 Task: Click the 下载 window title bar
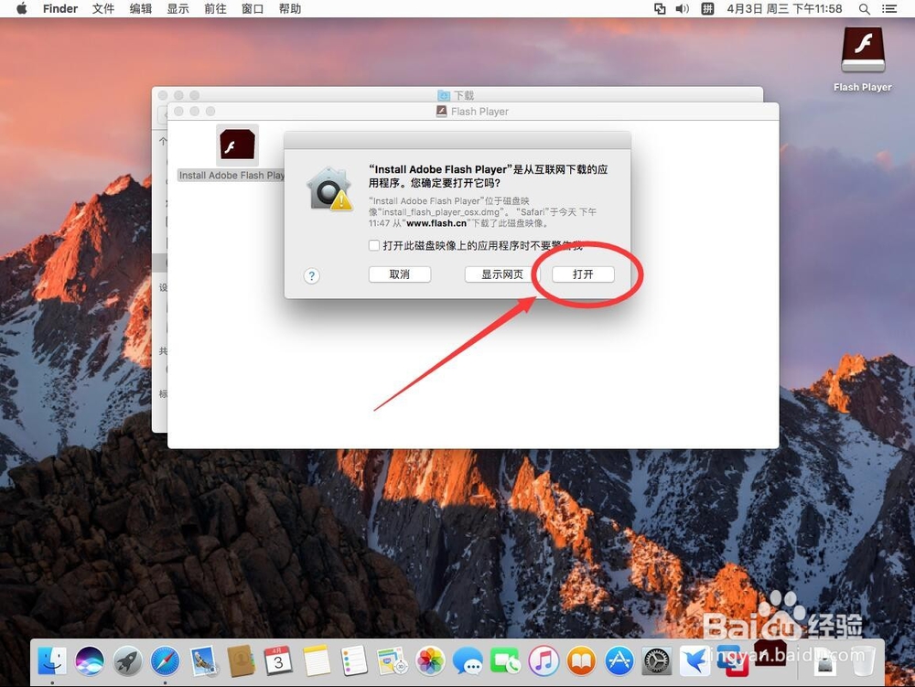(x=457, y=94)
